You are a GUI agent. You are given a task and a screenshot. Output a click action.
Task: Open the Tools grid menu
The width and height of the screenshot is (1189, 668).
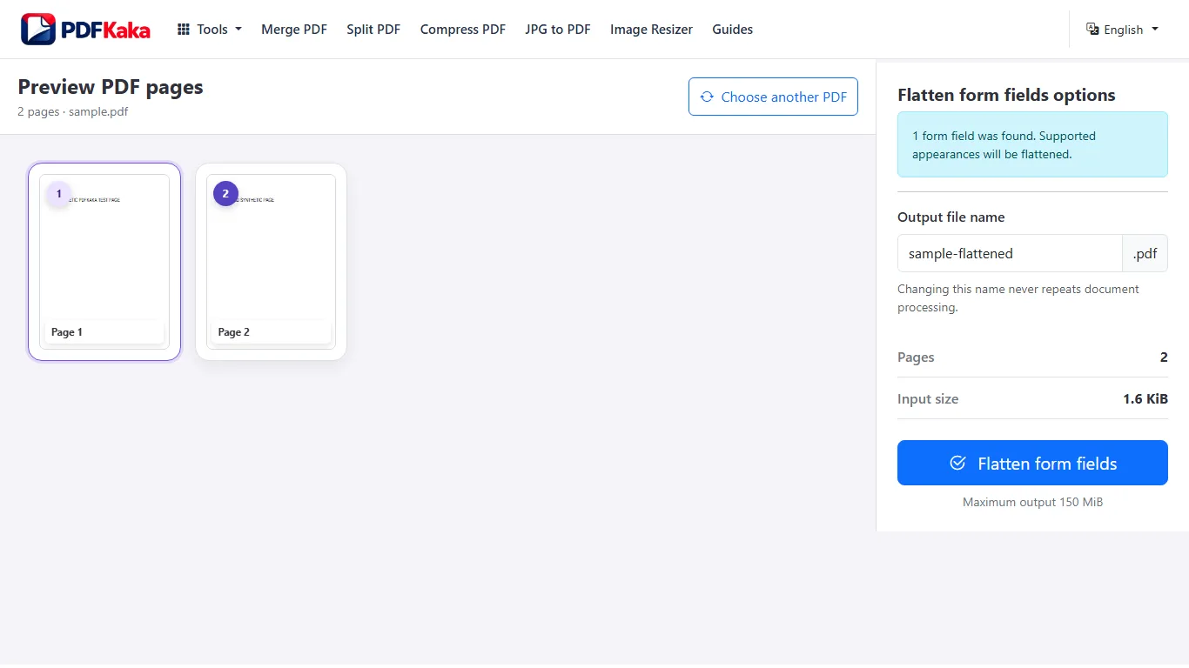(x=210, y=30)
